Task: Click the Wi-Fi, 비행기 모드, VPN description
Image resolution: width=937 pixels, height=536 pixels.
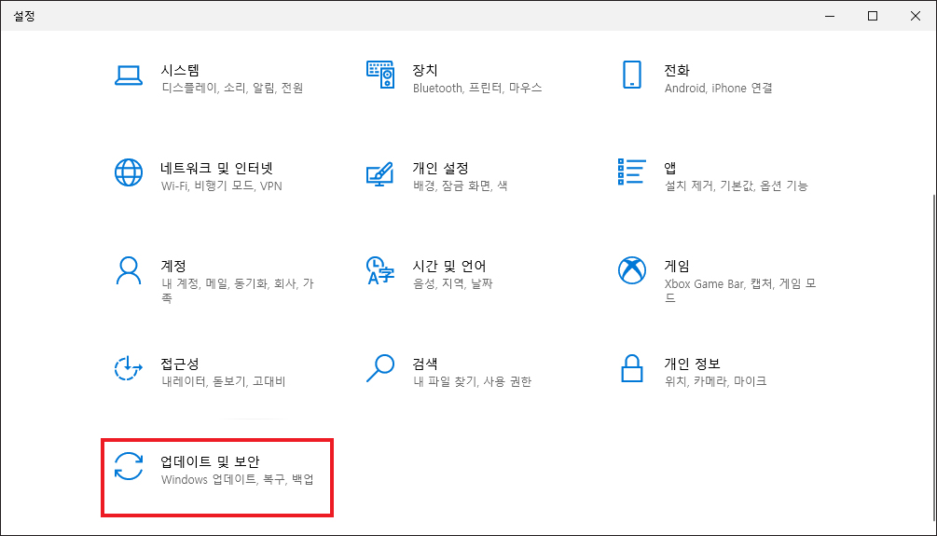Action: tap(222, 186)
